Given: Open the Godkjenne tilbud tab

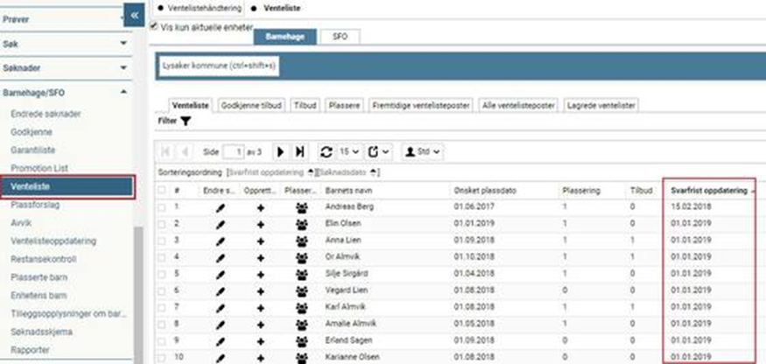Looking at the screenshot, I should (252, 105).
